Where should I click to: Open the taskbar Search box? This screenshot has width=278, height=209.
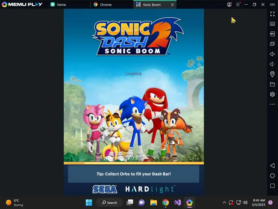109,202
